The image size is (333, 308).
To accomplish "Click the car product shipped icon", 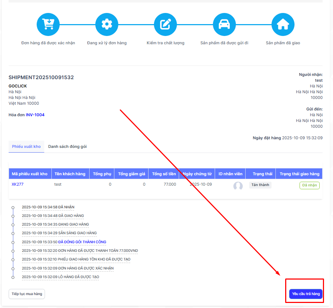I will click(224, 24).
